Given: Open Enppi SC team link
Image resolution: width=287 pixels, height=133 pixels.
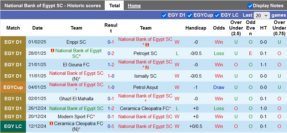Looking at the screenshot, I should pos(76,42).
